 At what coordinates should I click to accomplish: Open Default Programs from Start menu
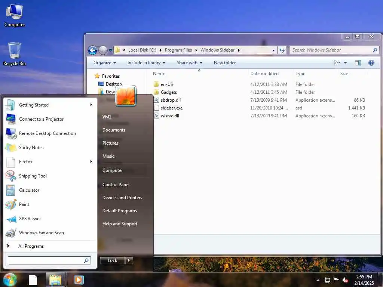tap(119, 211)
